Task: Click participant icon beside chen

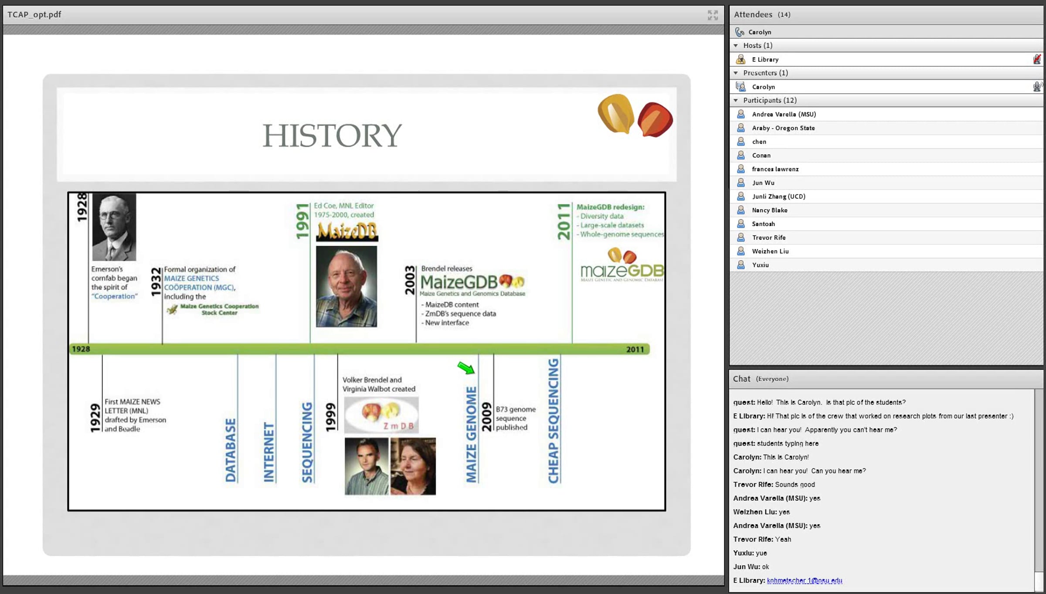Action: pyautogui.click(x=740, y=142)
